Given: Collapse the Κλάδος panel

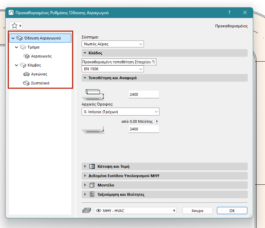Looking at the screenshot, I should click(85, 53).
